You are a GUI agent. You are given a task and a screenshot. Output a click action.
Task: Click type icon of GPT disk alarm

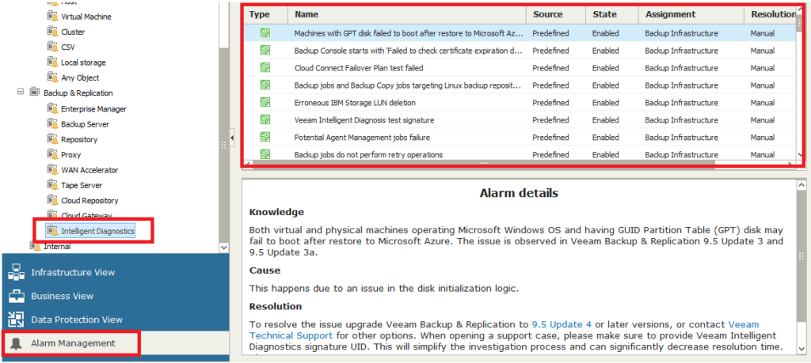pos(265,33)
